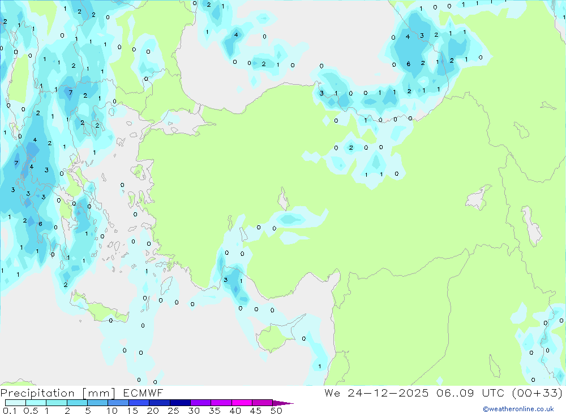This screenshot has width=566, height=414.
Task: Click the legend label "35"
Action: coord(215,411)
